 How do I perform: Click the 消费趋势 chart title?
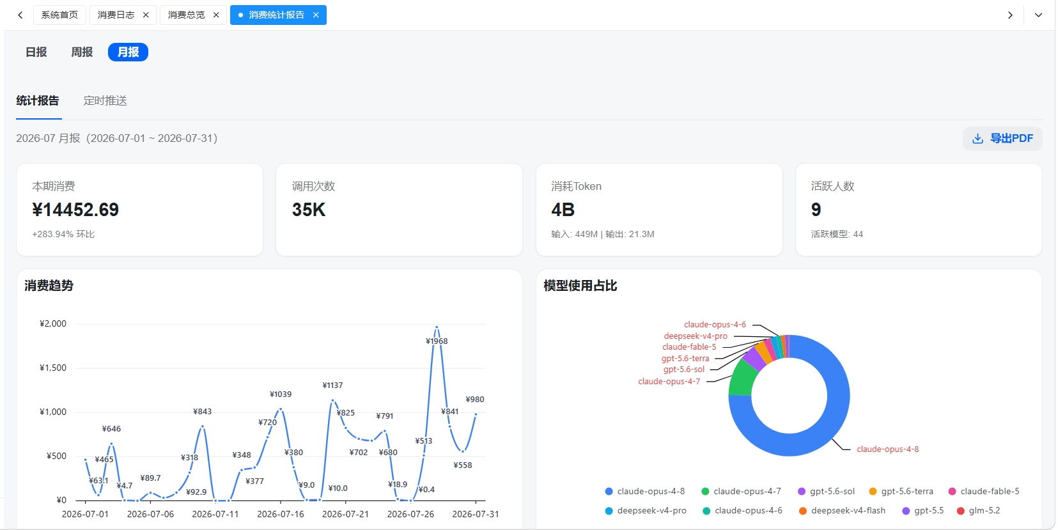click(49, 286)
